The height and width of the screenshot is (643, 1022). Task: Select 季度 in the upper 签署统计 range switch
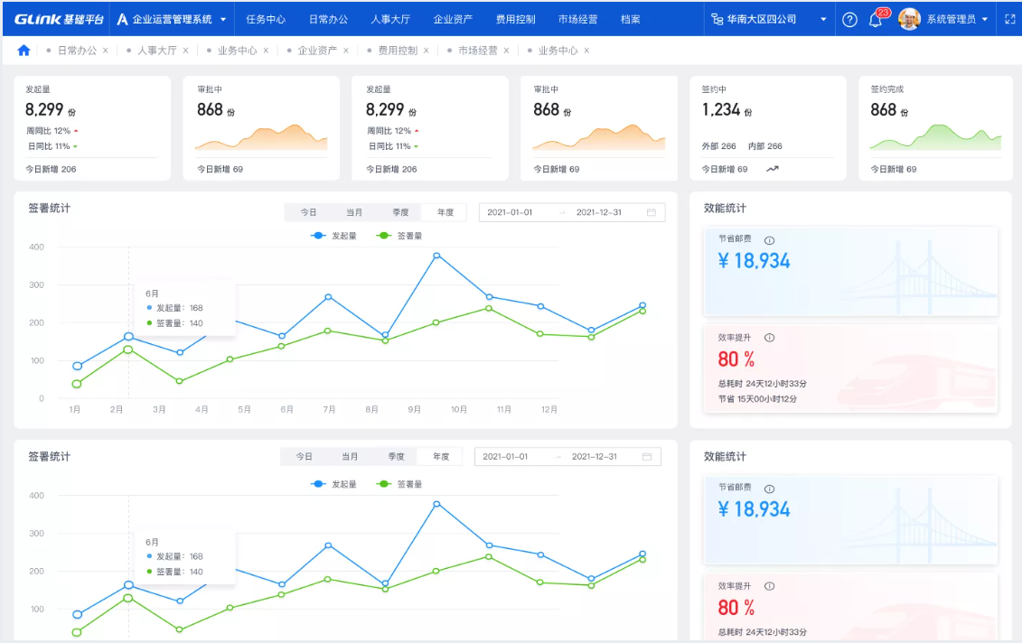pyautogui.click(x=400, y=212)
